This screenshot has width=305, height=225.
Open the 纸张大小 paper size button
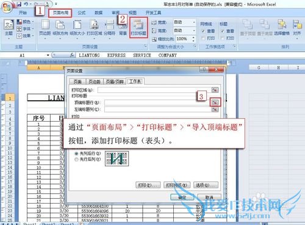click(x=77, y=29)
